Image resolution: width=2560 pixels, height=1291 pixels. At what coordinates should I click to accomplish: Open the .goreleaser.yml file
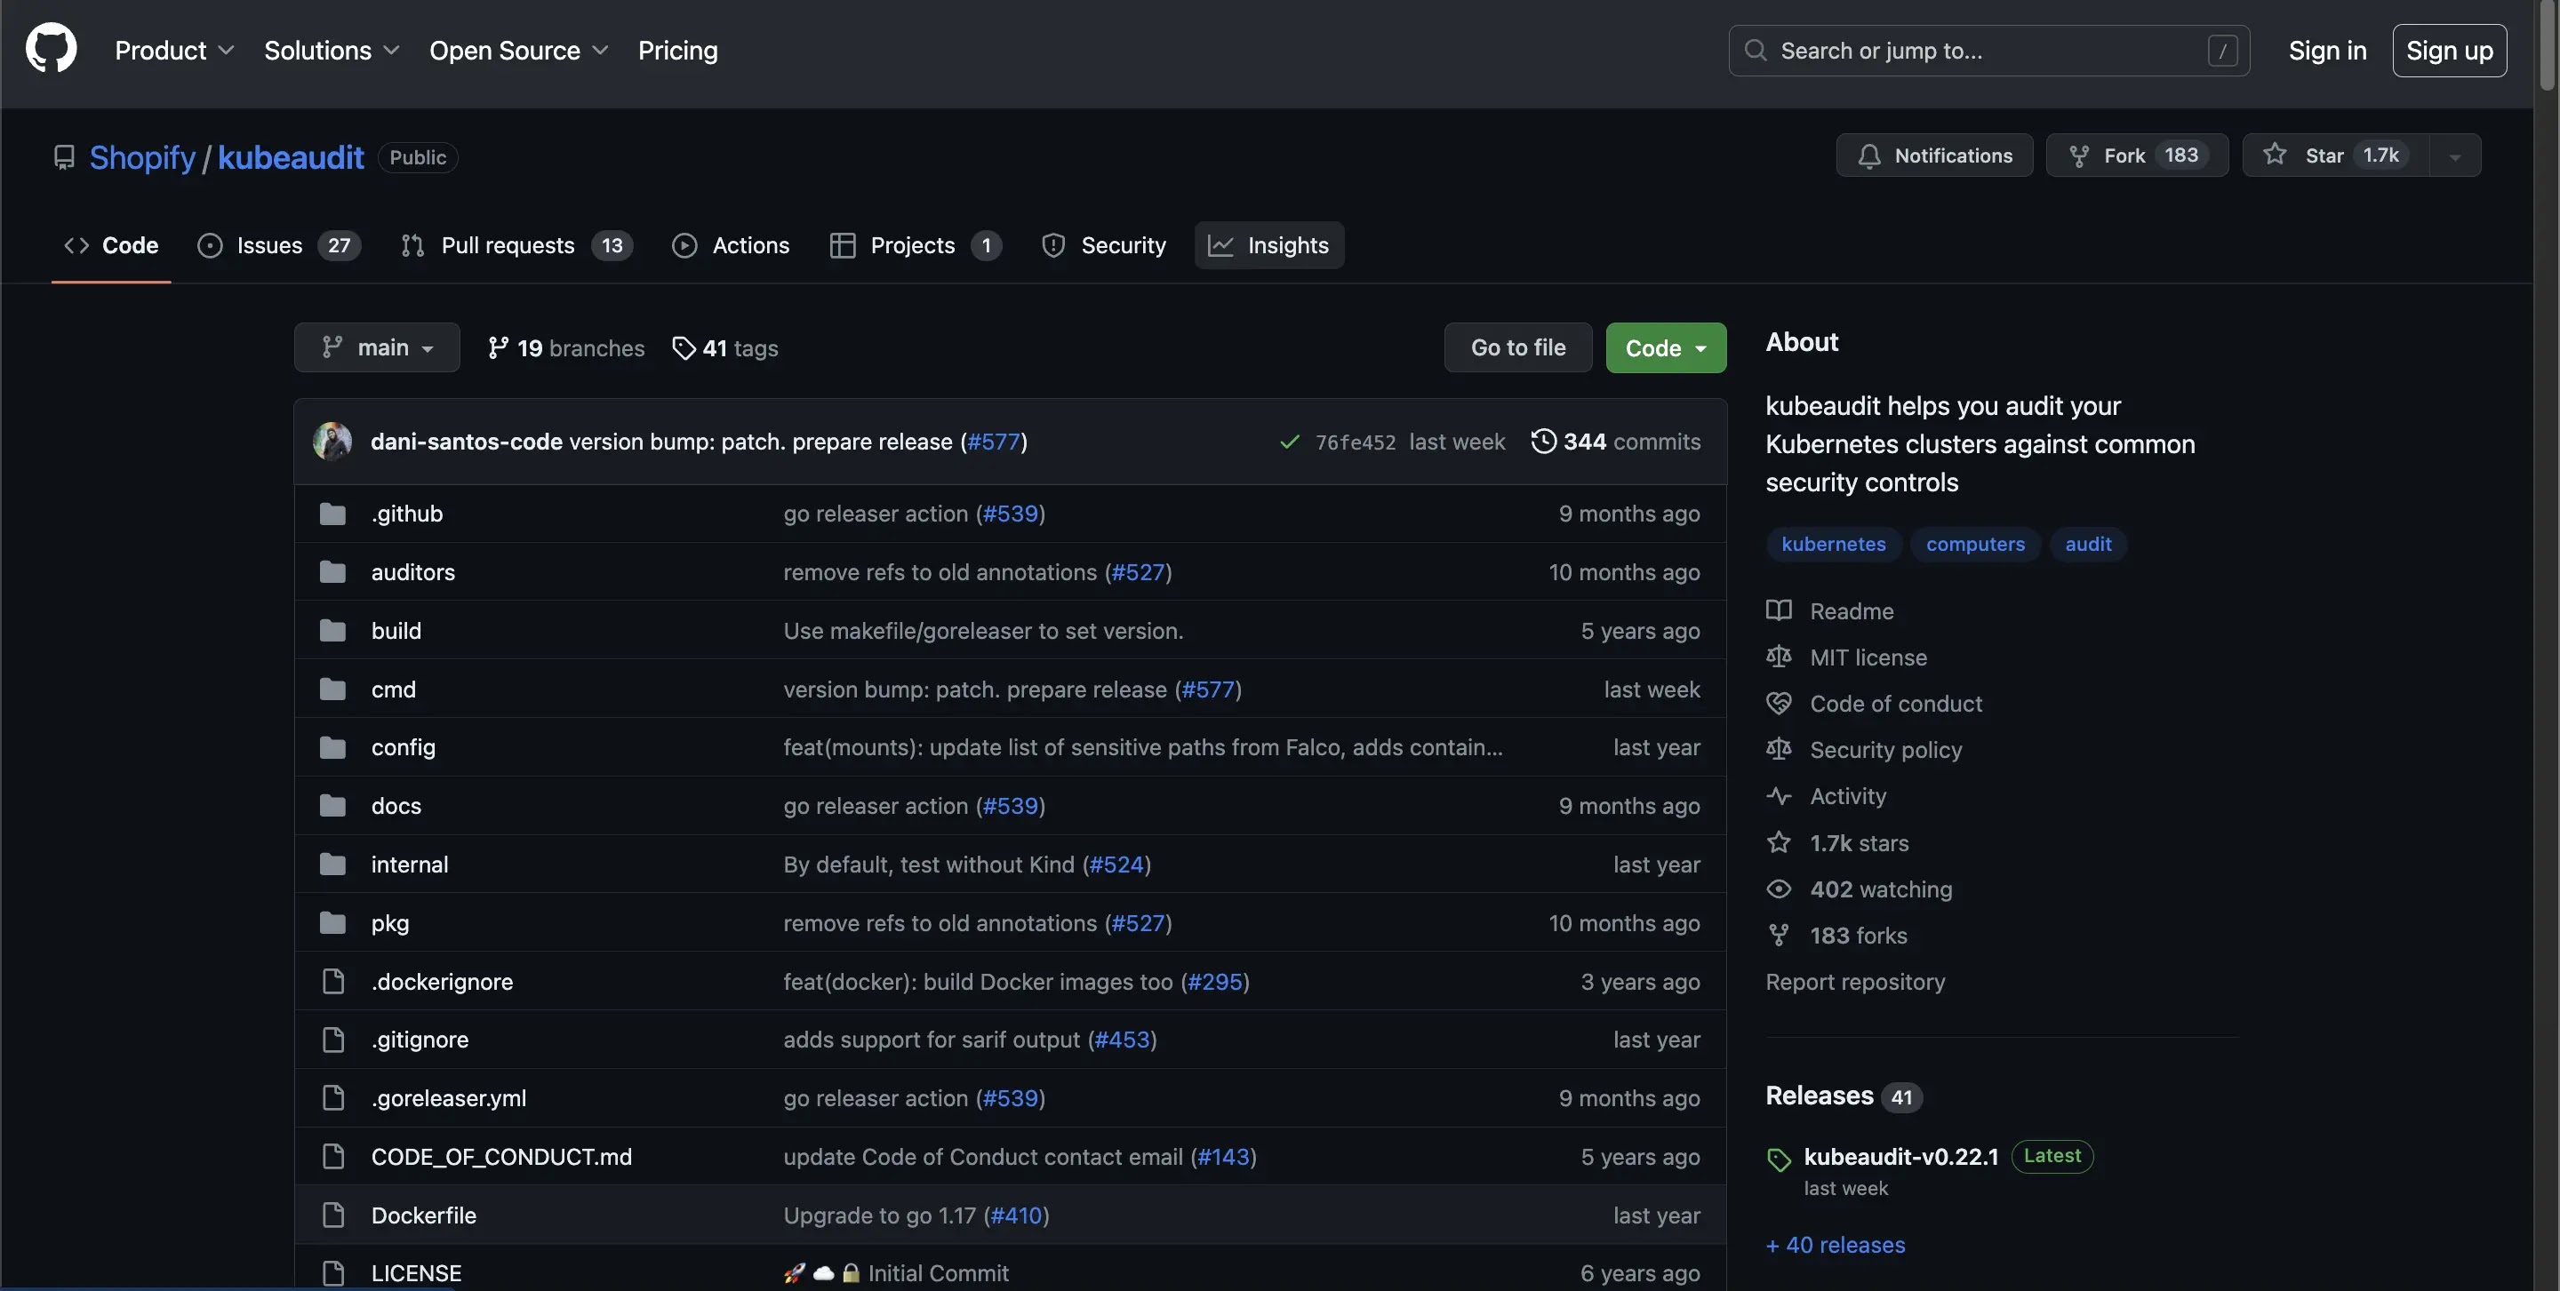point(449,1097)
